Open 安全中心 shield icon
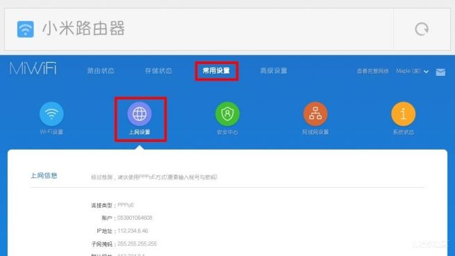Screen dimensions: 455x256 [x=228, y=113]
